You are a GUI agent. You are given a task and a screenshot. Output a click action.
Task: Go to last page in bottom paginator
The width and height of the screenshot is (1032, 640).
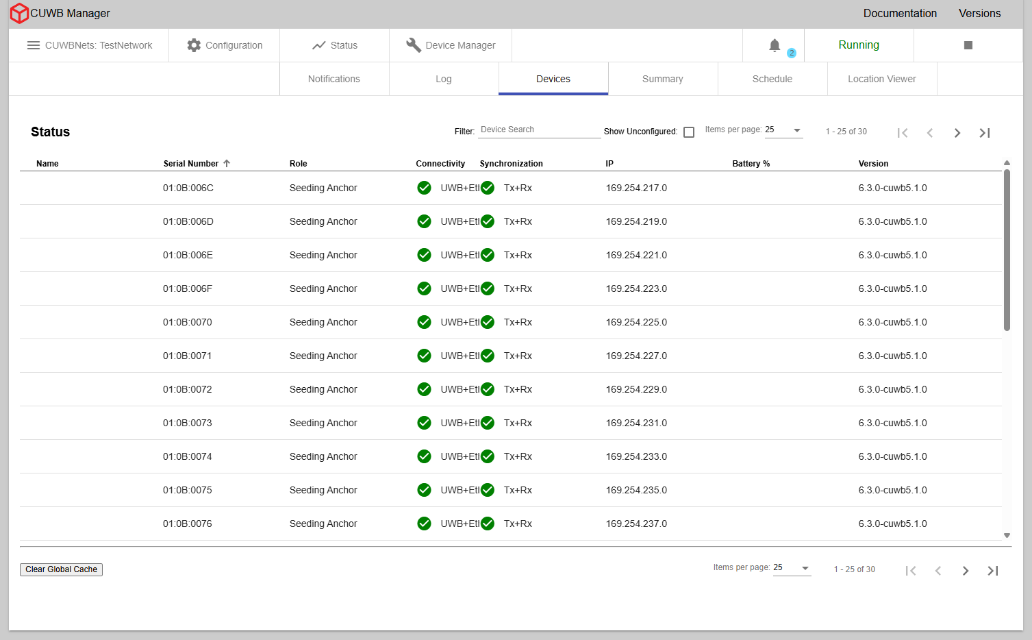pyautogui.click(x=993, y=571)
